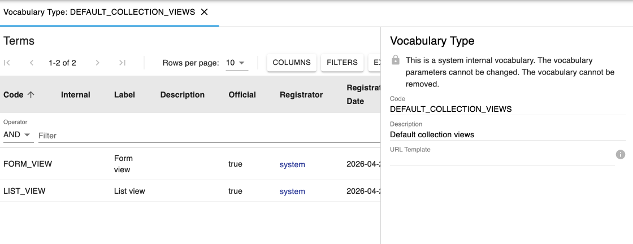The image size is (633, 244).
Task: Go to next page of terms
Action: click(97, 63)
